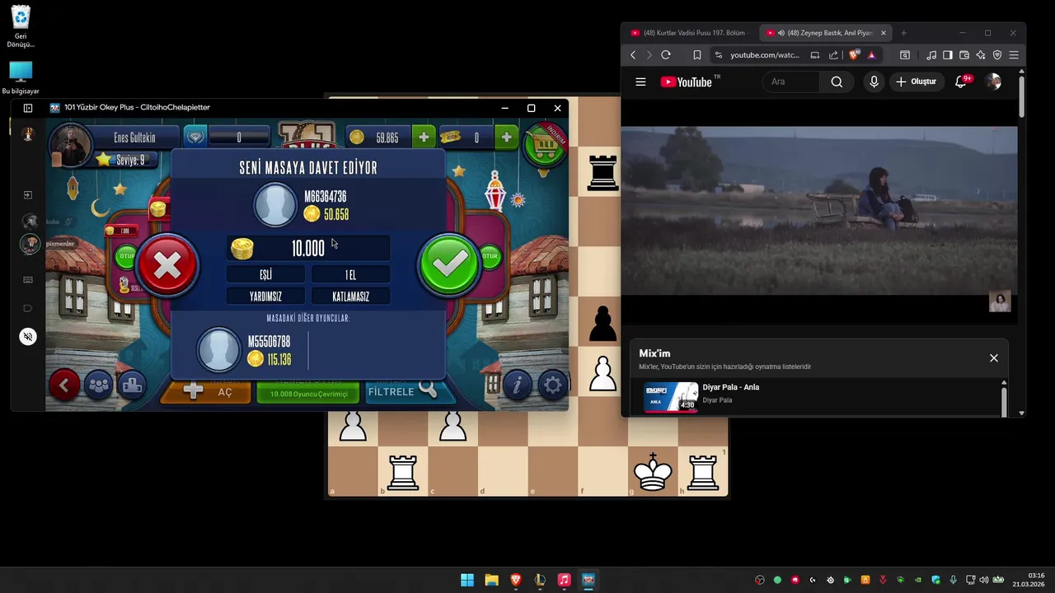The image size is (1055, 593).
Task: Toggle the Brave sidebar panel
Action: click(948, 55)
